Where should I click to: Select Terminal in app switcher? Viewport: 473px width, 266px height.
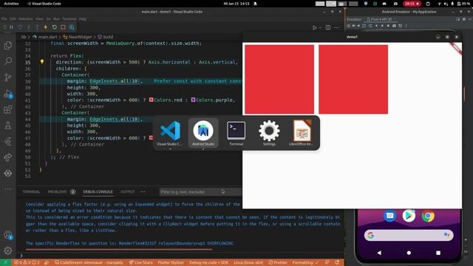point(236,133)
